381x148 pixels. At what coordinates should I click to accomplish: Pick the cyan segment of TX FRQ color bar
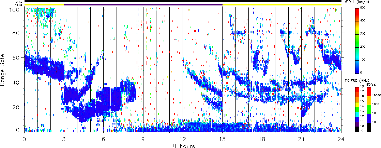tap(357, 115)
